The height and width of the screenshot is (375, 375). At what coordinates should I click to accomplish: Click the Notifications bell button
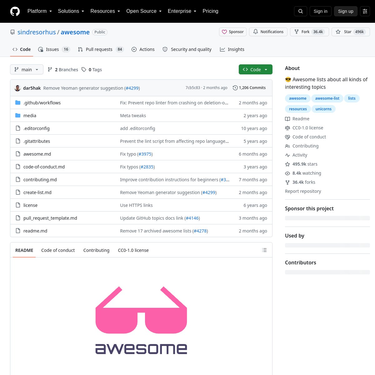[x=268, y=32]
